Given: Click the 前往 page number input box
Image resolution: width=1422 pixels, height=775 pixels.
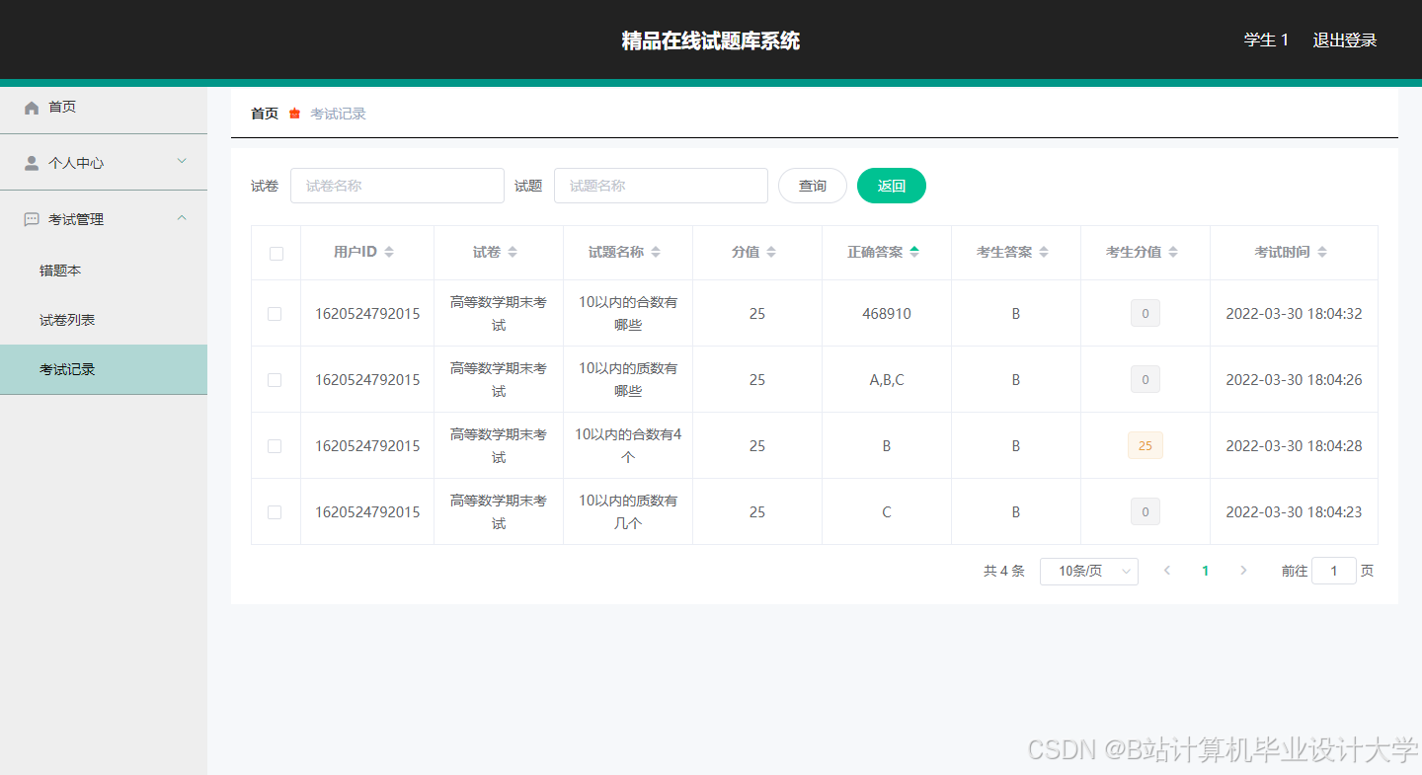Looking at the screenshot, I should pos(1334,571).
